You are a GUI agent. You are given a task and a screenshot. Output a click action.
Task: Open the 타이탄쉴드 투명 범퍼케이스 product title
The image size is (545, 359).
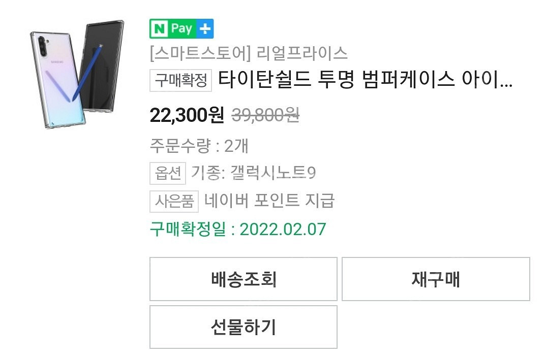(x=365, y=80)
